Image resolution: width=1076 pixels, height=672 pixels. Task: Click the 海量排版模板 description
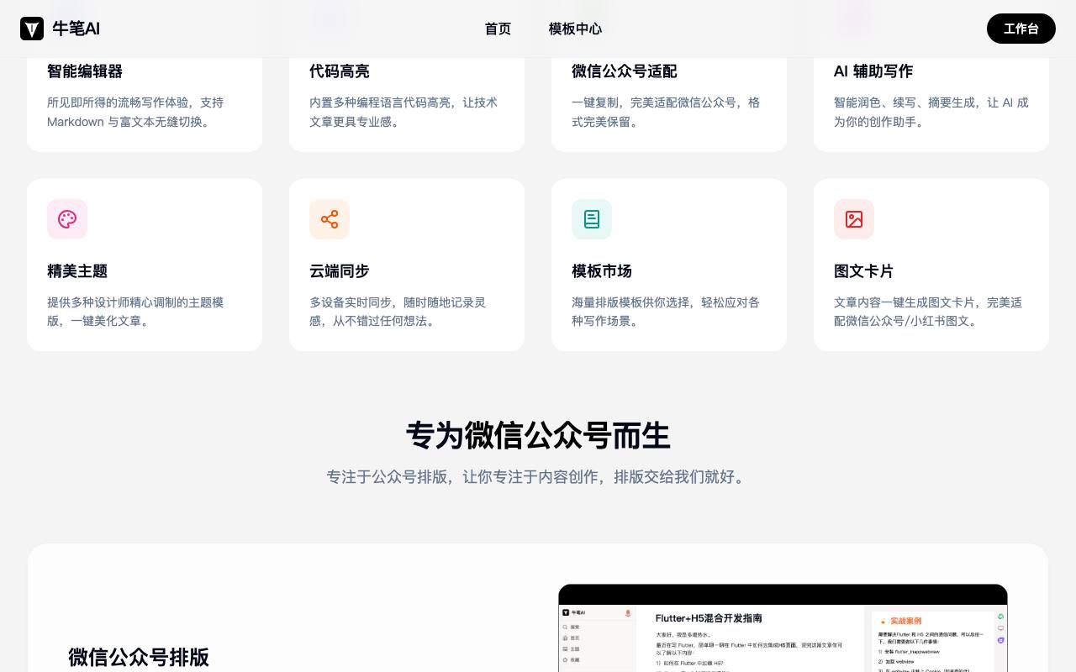tap(666, 312)
